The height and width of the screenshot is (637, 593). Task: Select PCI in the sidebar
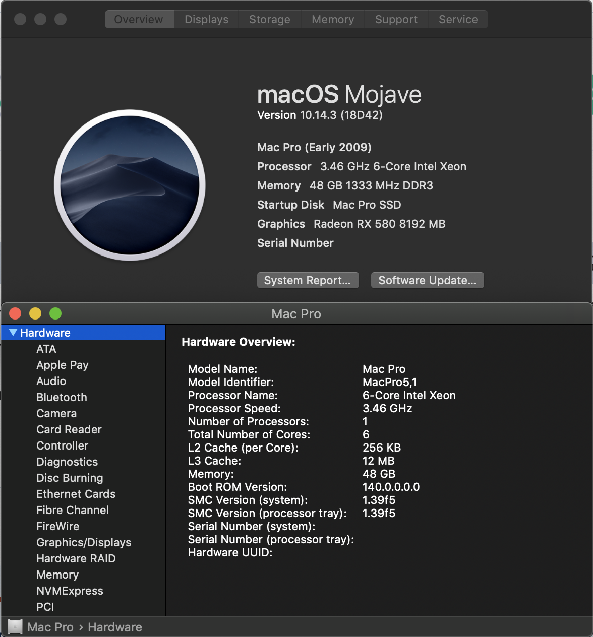tap(45, 607)
